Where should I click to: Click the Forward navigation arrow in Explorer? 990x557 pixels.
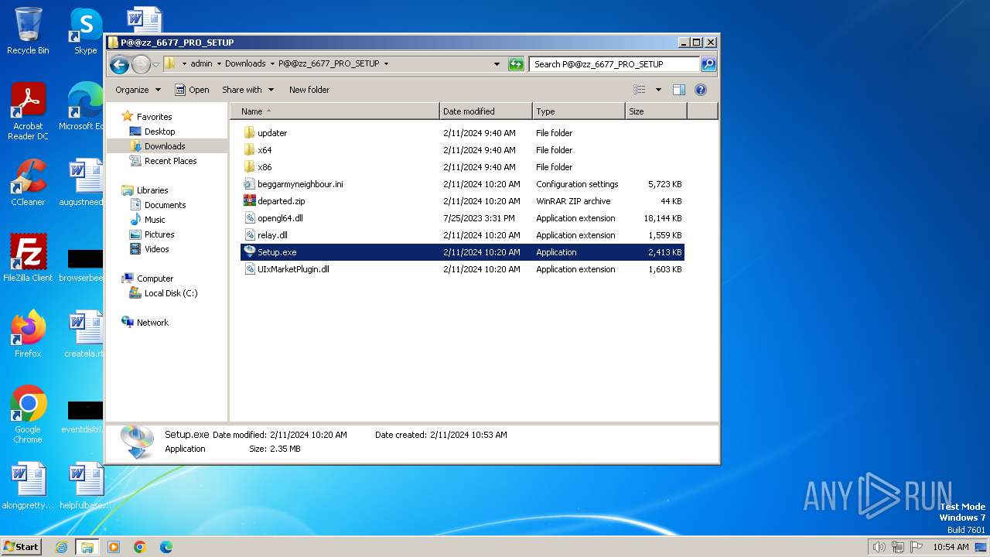(141, 64)
